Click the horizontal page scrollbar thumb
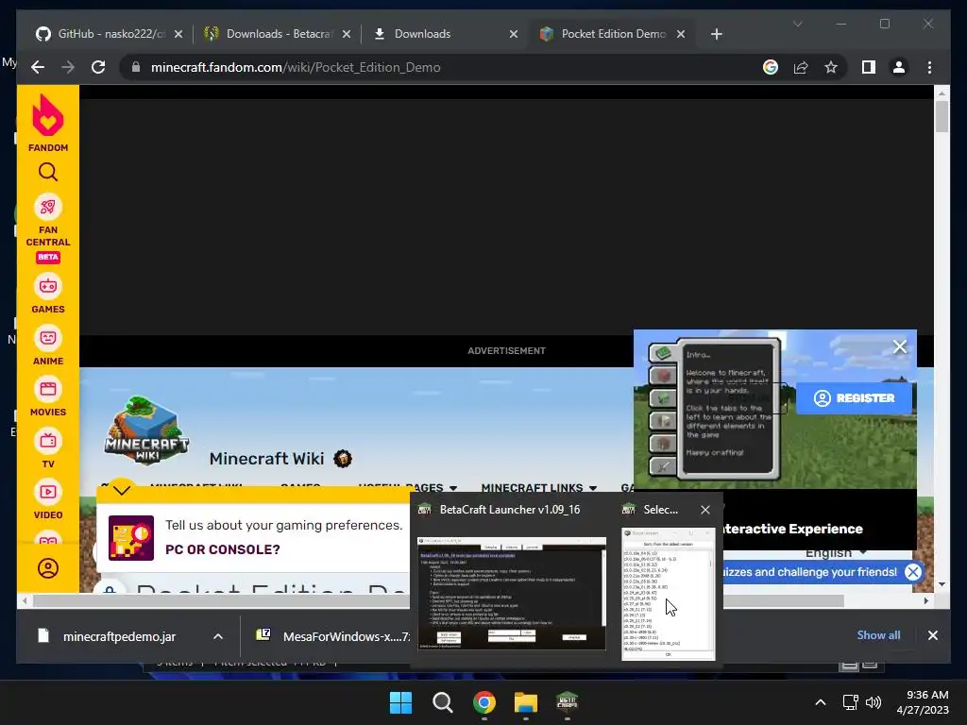 point(438,600)
